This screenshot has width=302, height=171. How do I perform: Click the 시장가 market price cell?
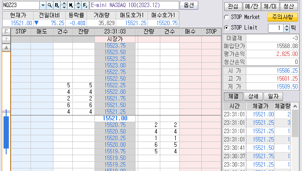pyautogui.click(x=115, y=39)
